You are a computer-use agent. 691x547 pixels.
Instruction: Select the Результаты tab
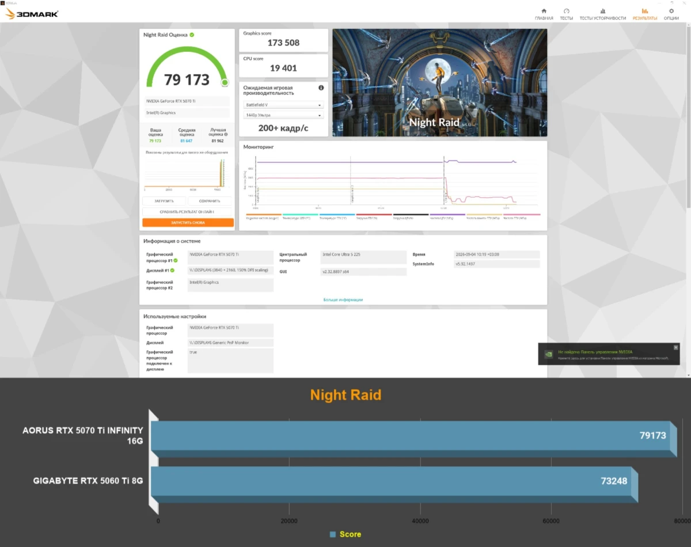[644, 14]
